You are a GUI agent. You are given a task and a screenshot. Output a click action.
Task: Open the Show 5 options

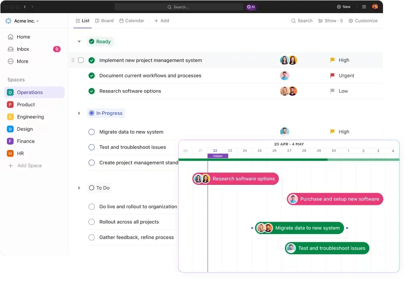tap(331, 21)
